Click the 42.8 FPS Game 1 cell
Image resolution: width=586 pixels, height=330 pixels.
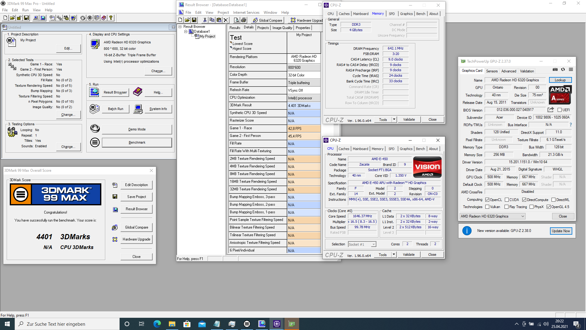304,129
